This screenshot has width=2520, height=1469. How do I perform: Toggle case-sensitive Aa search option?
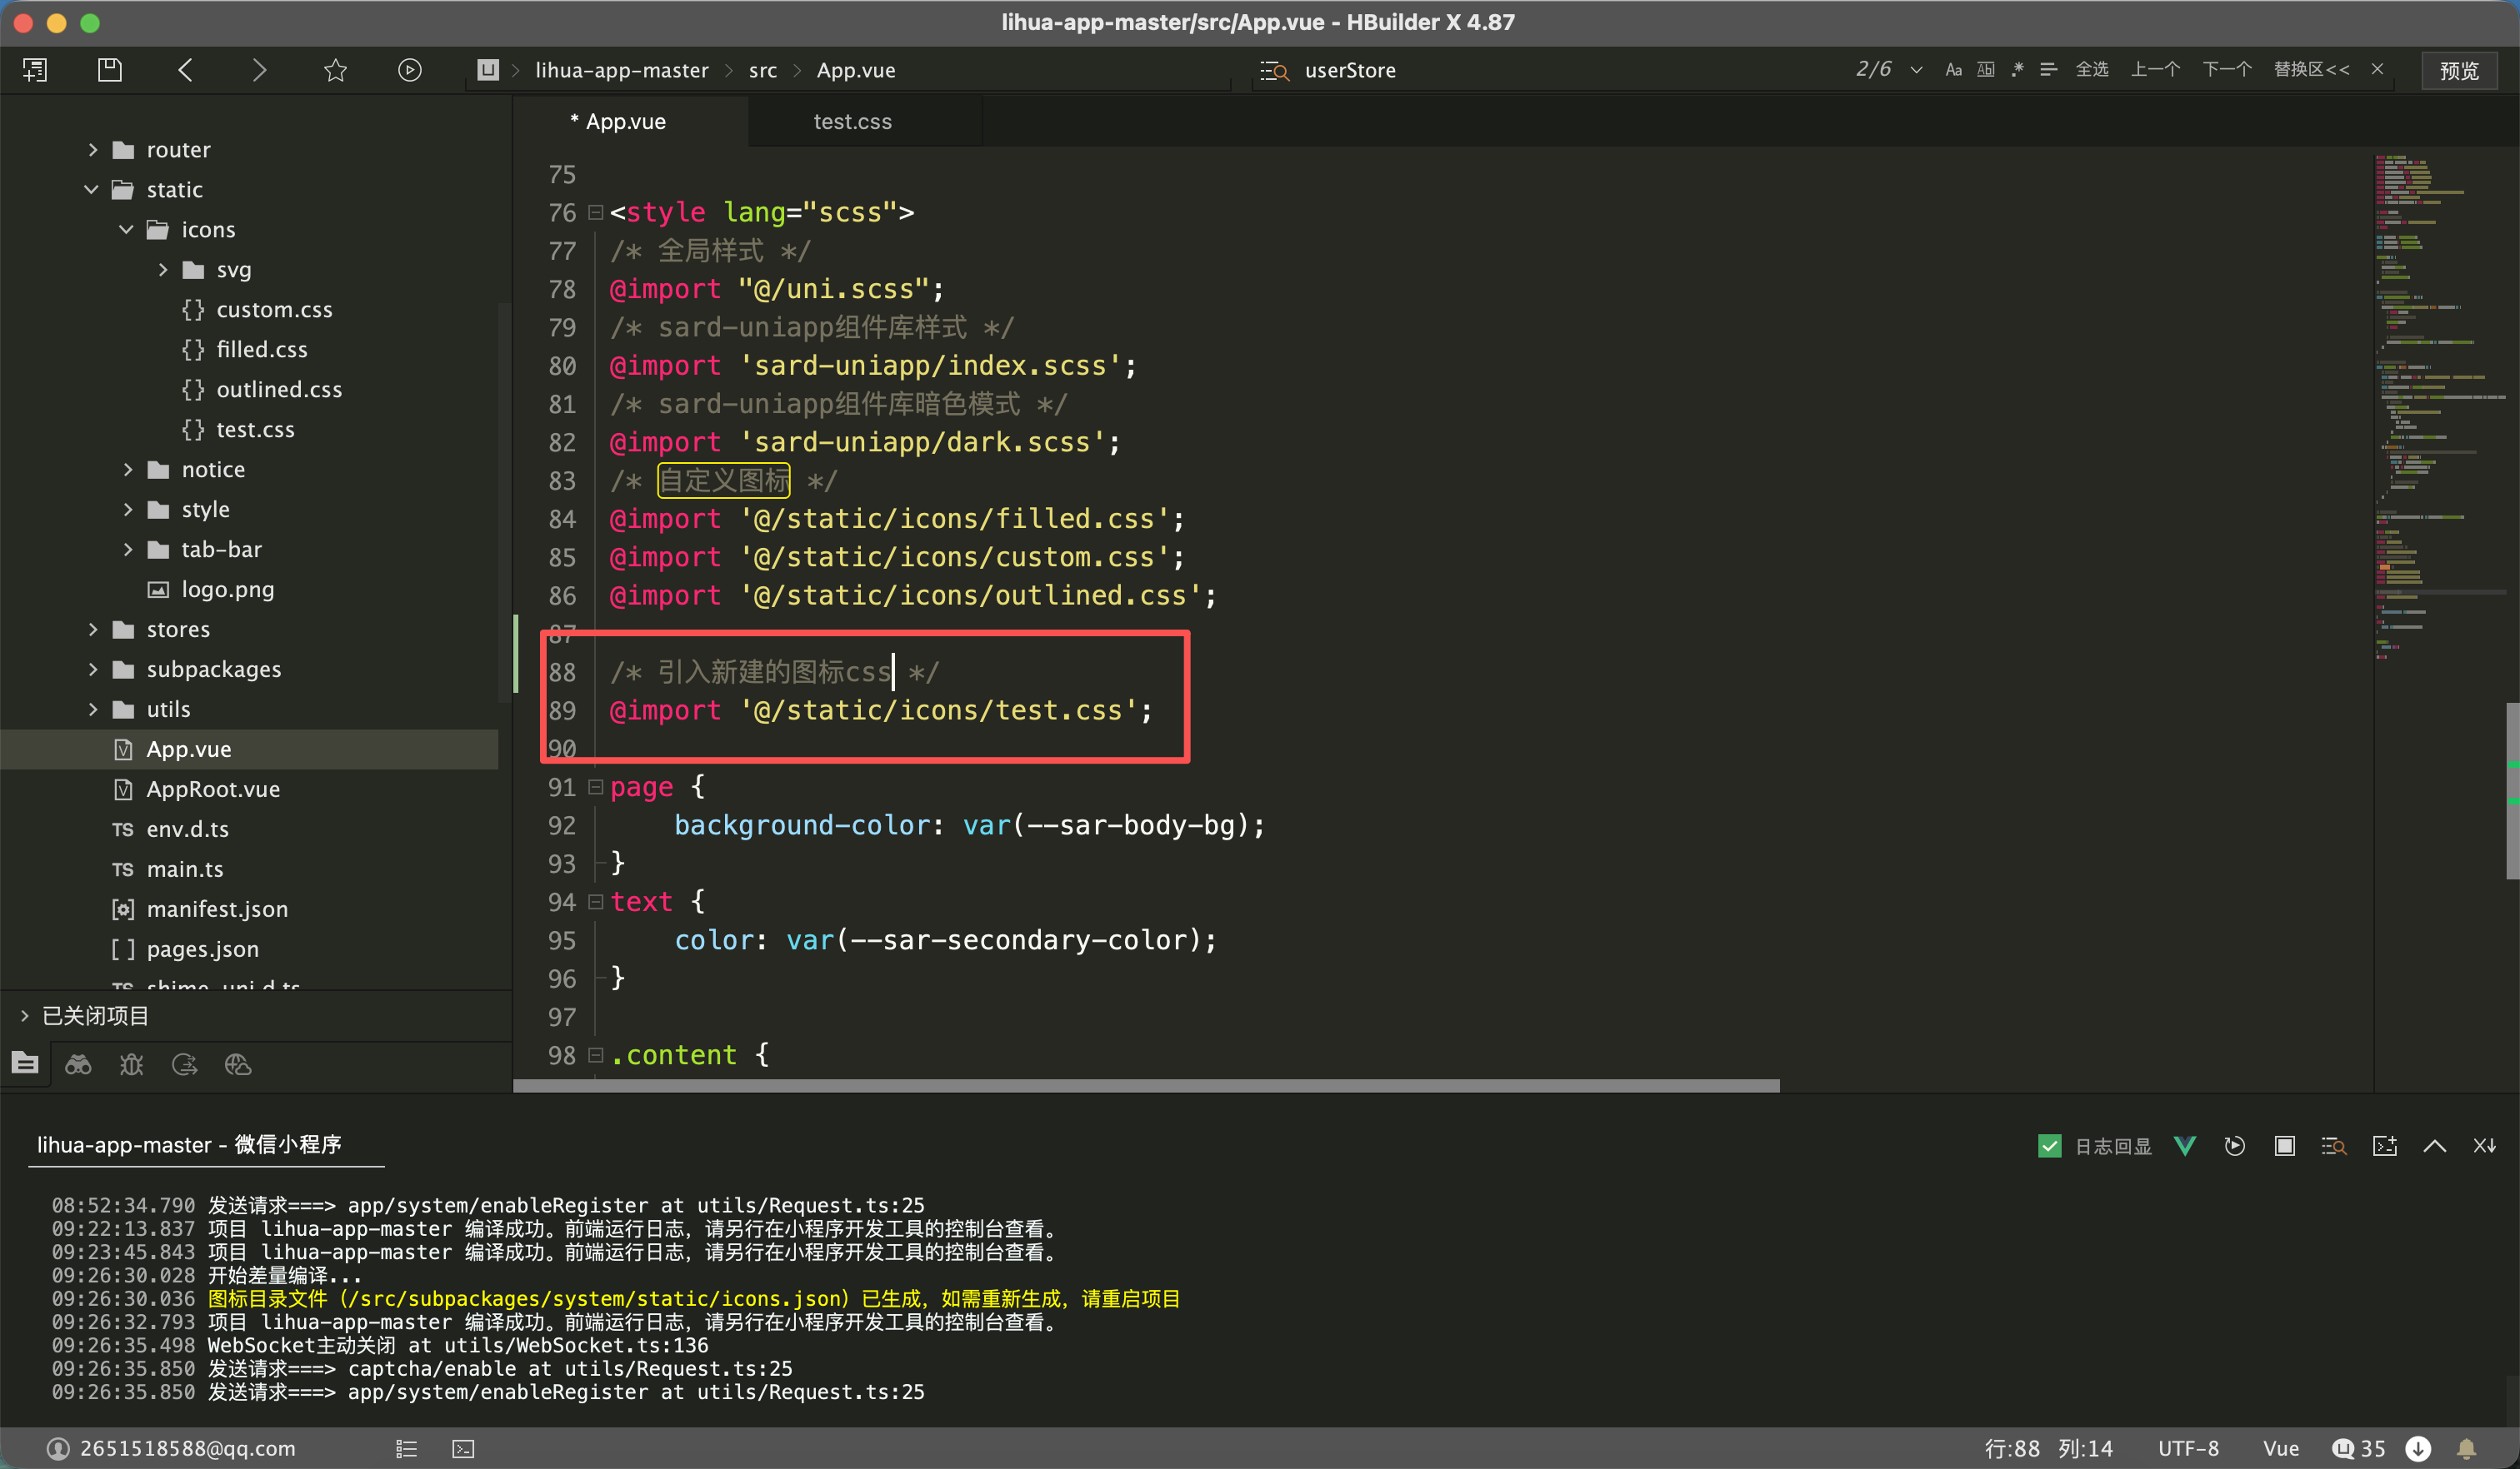coord(1953,70)
